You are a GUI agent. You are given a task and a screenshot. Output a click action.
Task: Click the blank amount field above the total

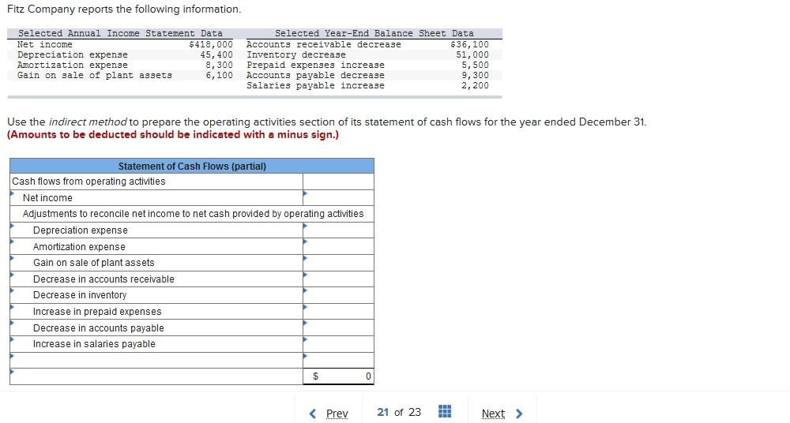pos(339,360)
